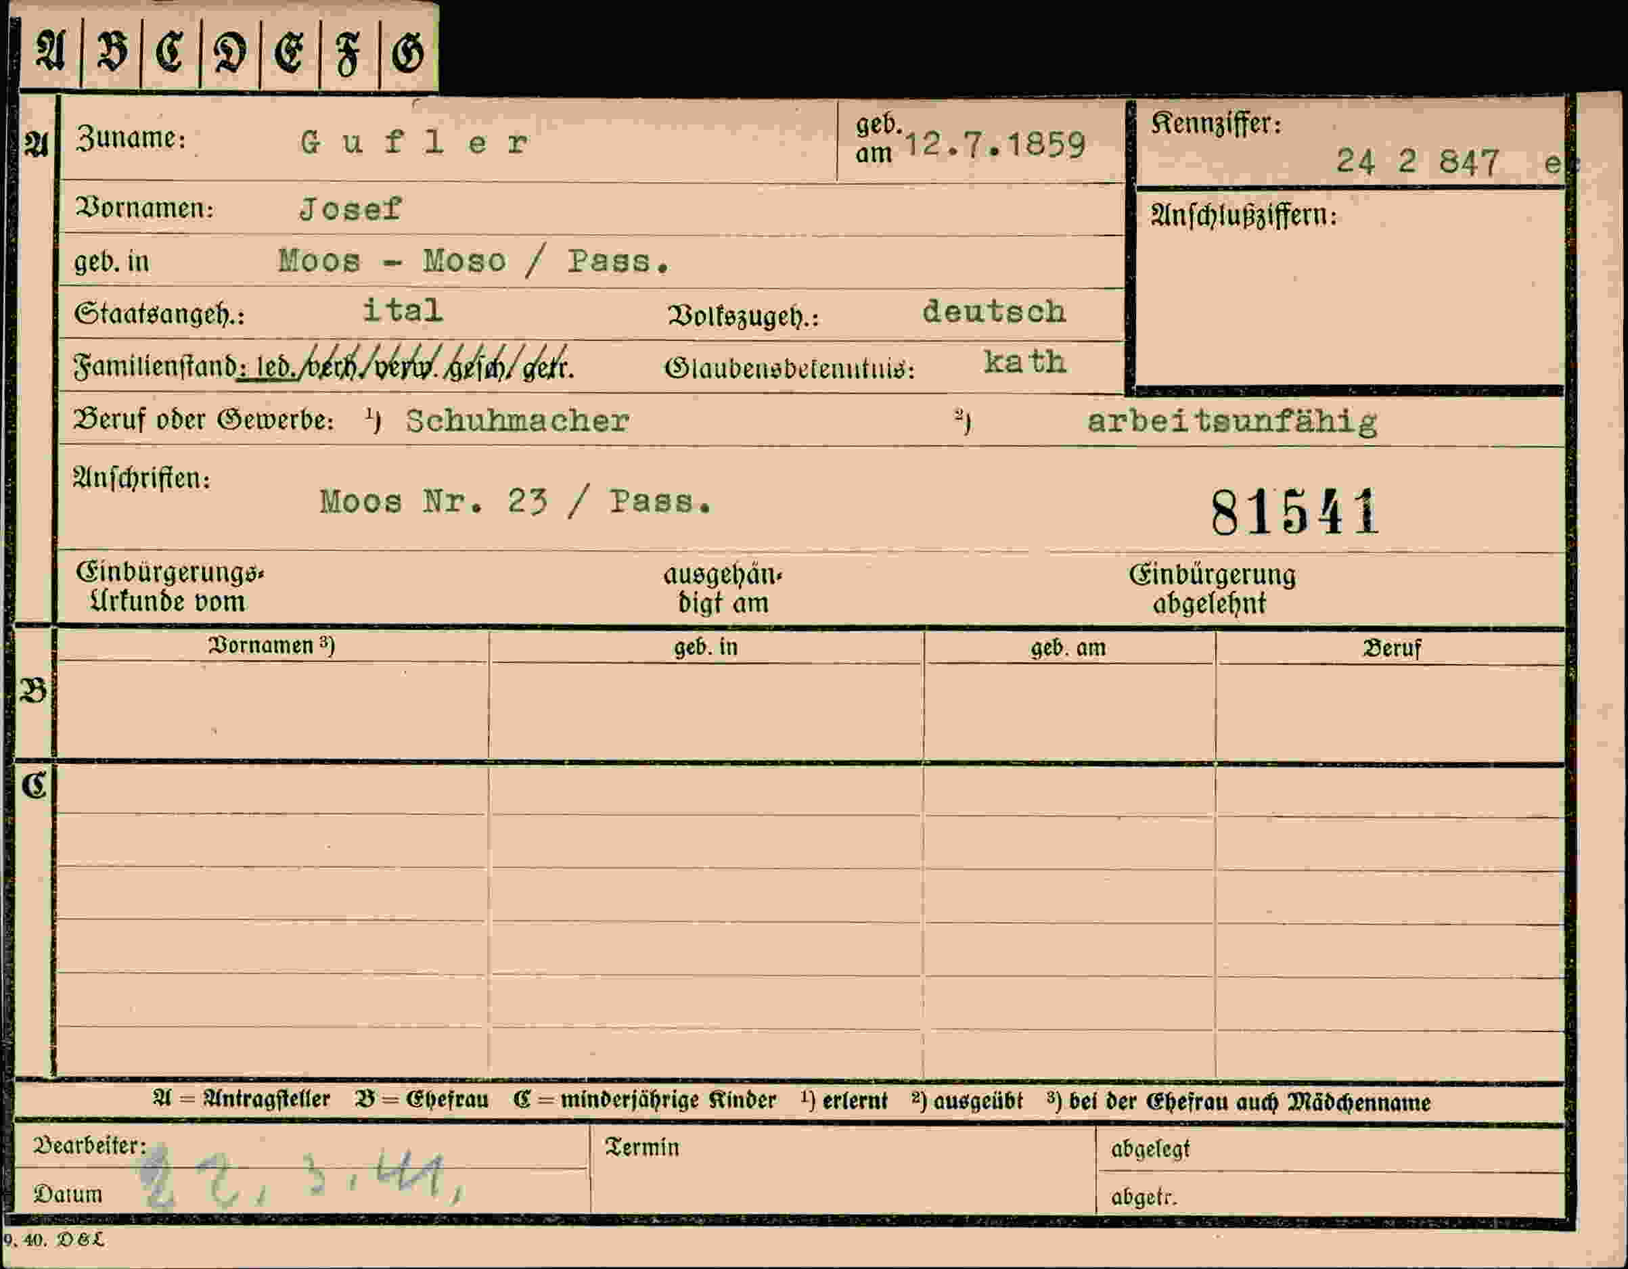Click the address 'Moos Nr. 23 / Pass.'

coord(516,501)
